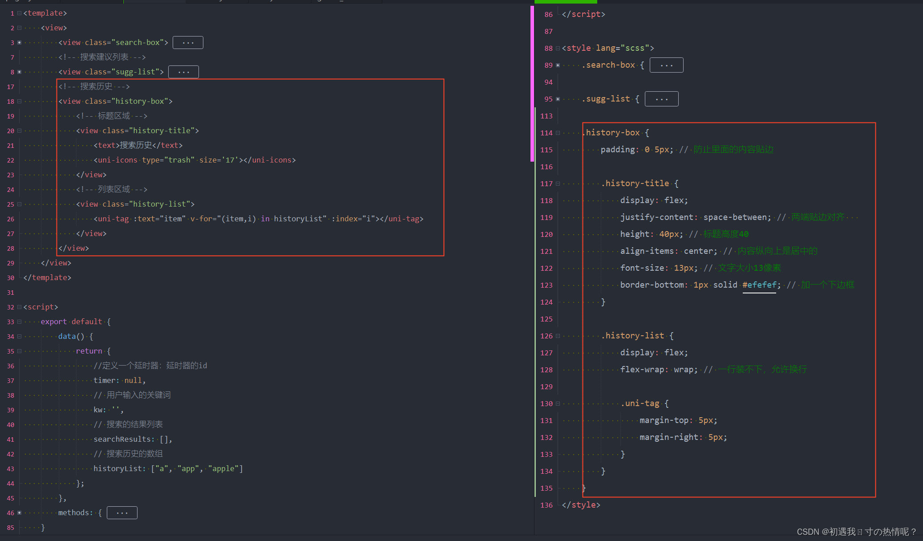Click "display: flex;" on line 118

point(654,200)
